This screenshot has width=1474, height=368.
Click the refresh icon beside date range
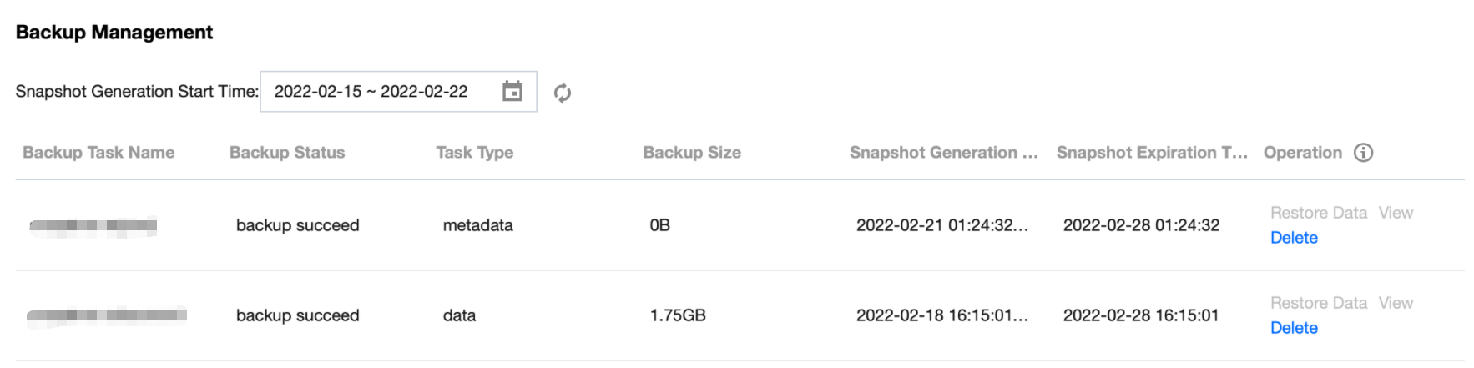[563, 93]
